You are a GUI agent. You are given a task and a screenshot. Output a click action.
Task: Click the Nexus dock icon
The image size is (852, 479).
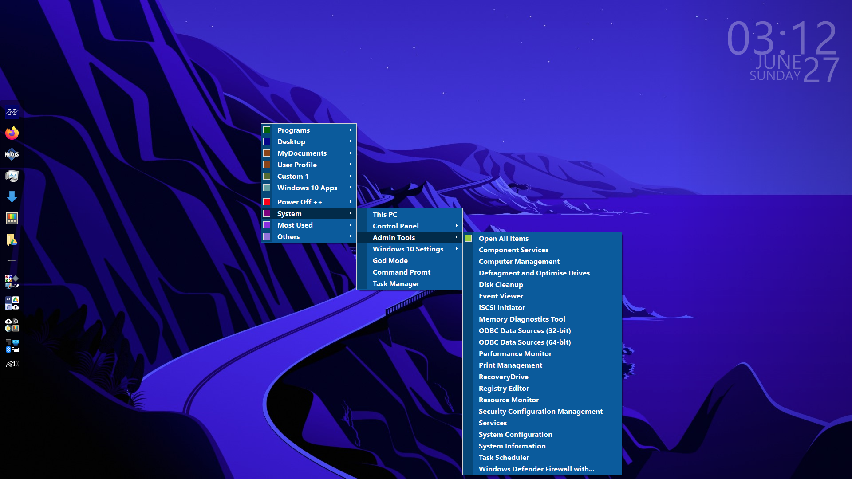[12, 154]
